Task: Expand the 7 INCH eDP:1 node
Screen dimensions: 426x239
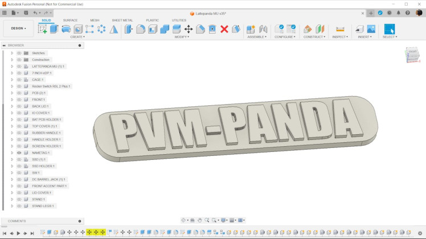Action: [12, 73]
